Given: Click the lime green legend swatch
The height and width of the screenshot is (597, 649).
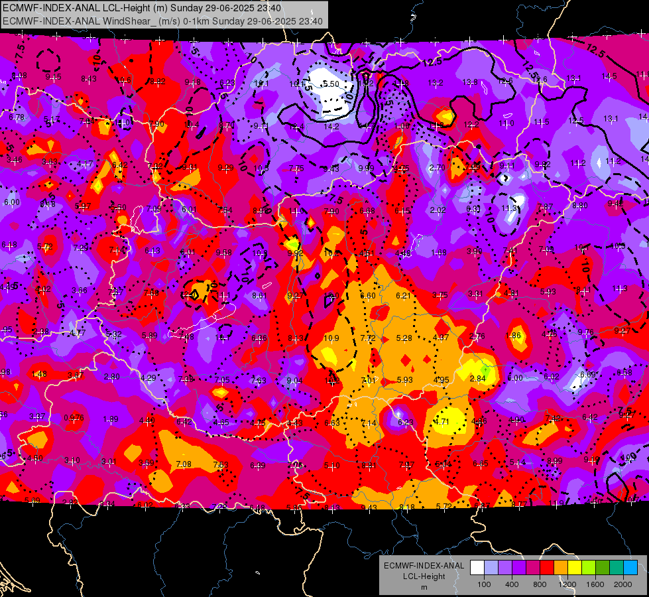Looking at the screenshot, I should 589,568.
